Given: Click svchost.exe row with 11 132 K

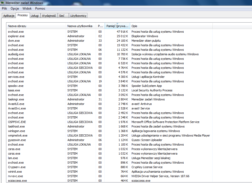Looking at the screenshot, I should coord(109,50).
